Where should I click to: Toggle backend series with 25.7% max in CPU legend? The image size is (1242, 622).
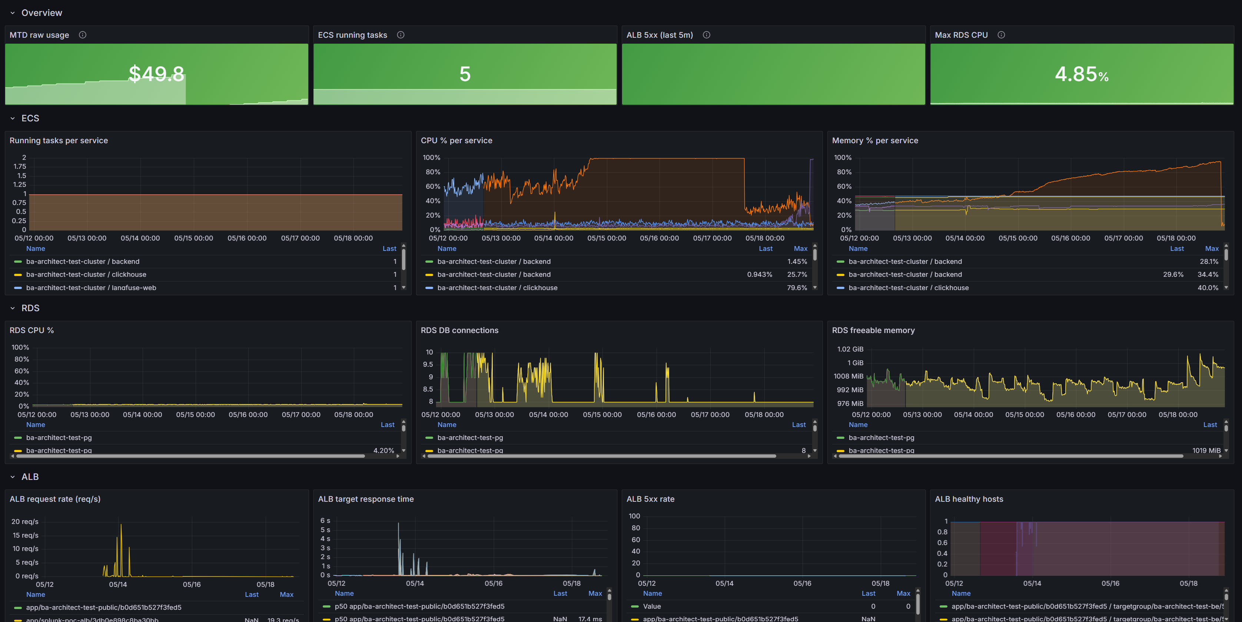[x=494, y=275]
